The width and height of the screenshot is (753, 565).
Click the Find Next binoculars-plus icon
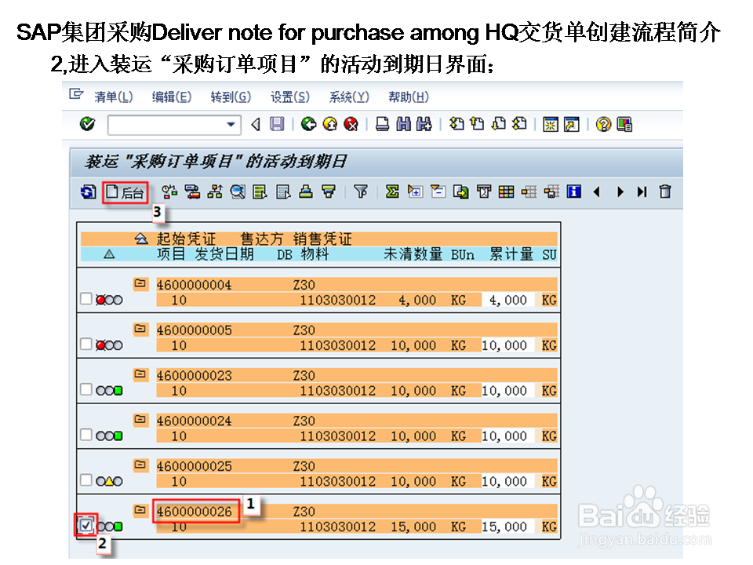click(x=424, y=125)
